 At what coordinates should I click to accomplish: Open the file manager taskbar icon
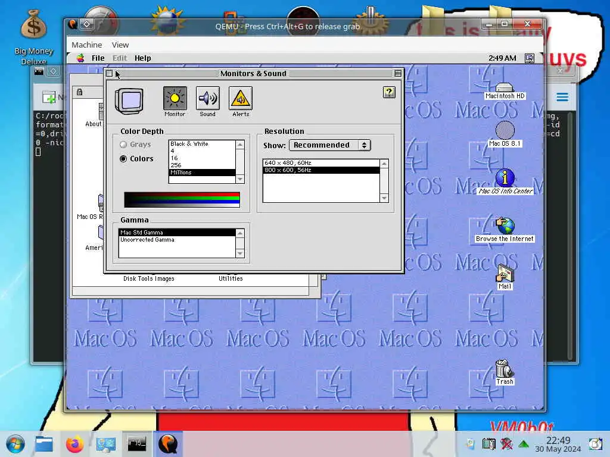coord(44,444)
